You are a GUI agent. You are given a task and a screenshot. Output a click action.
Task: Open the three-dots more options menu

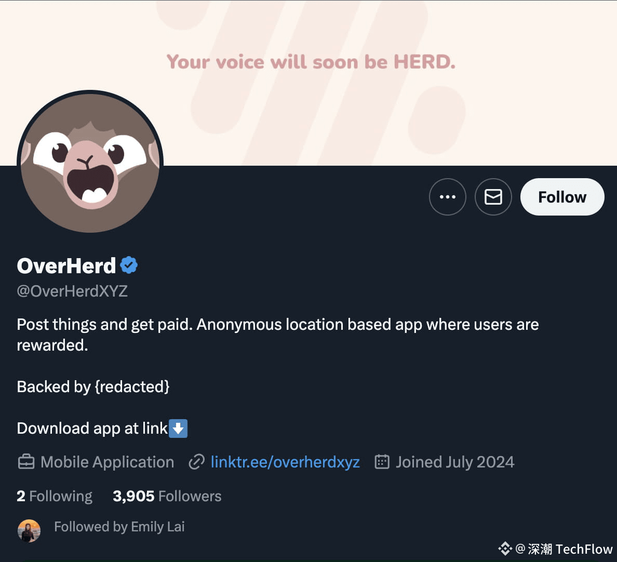click(x=447, y=197)
